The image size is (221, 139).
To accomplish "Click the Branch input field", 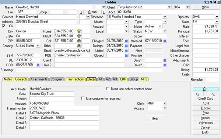I will (x=52, y=98).
